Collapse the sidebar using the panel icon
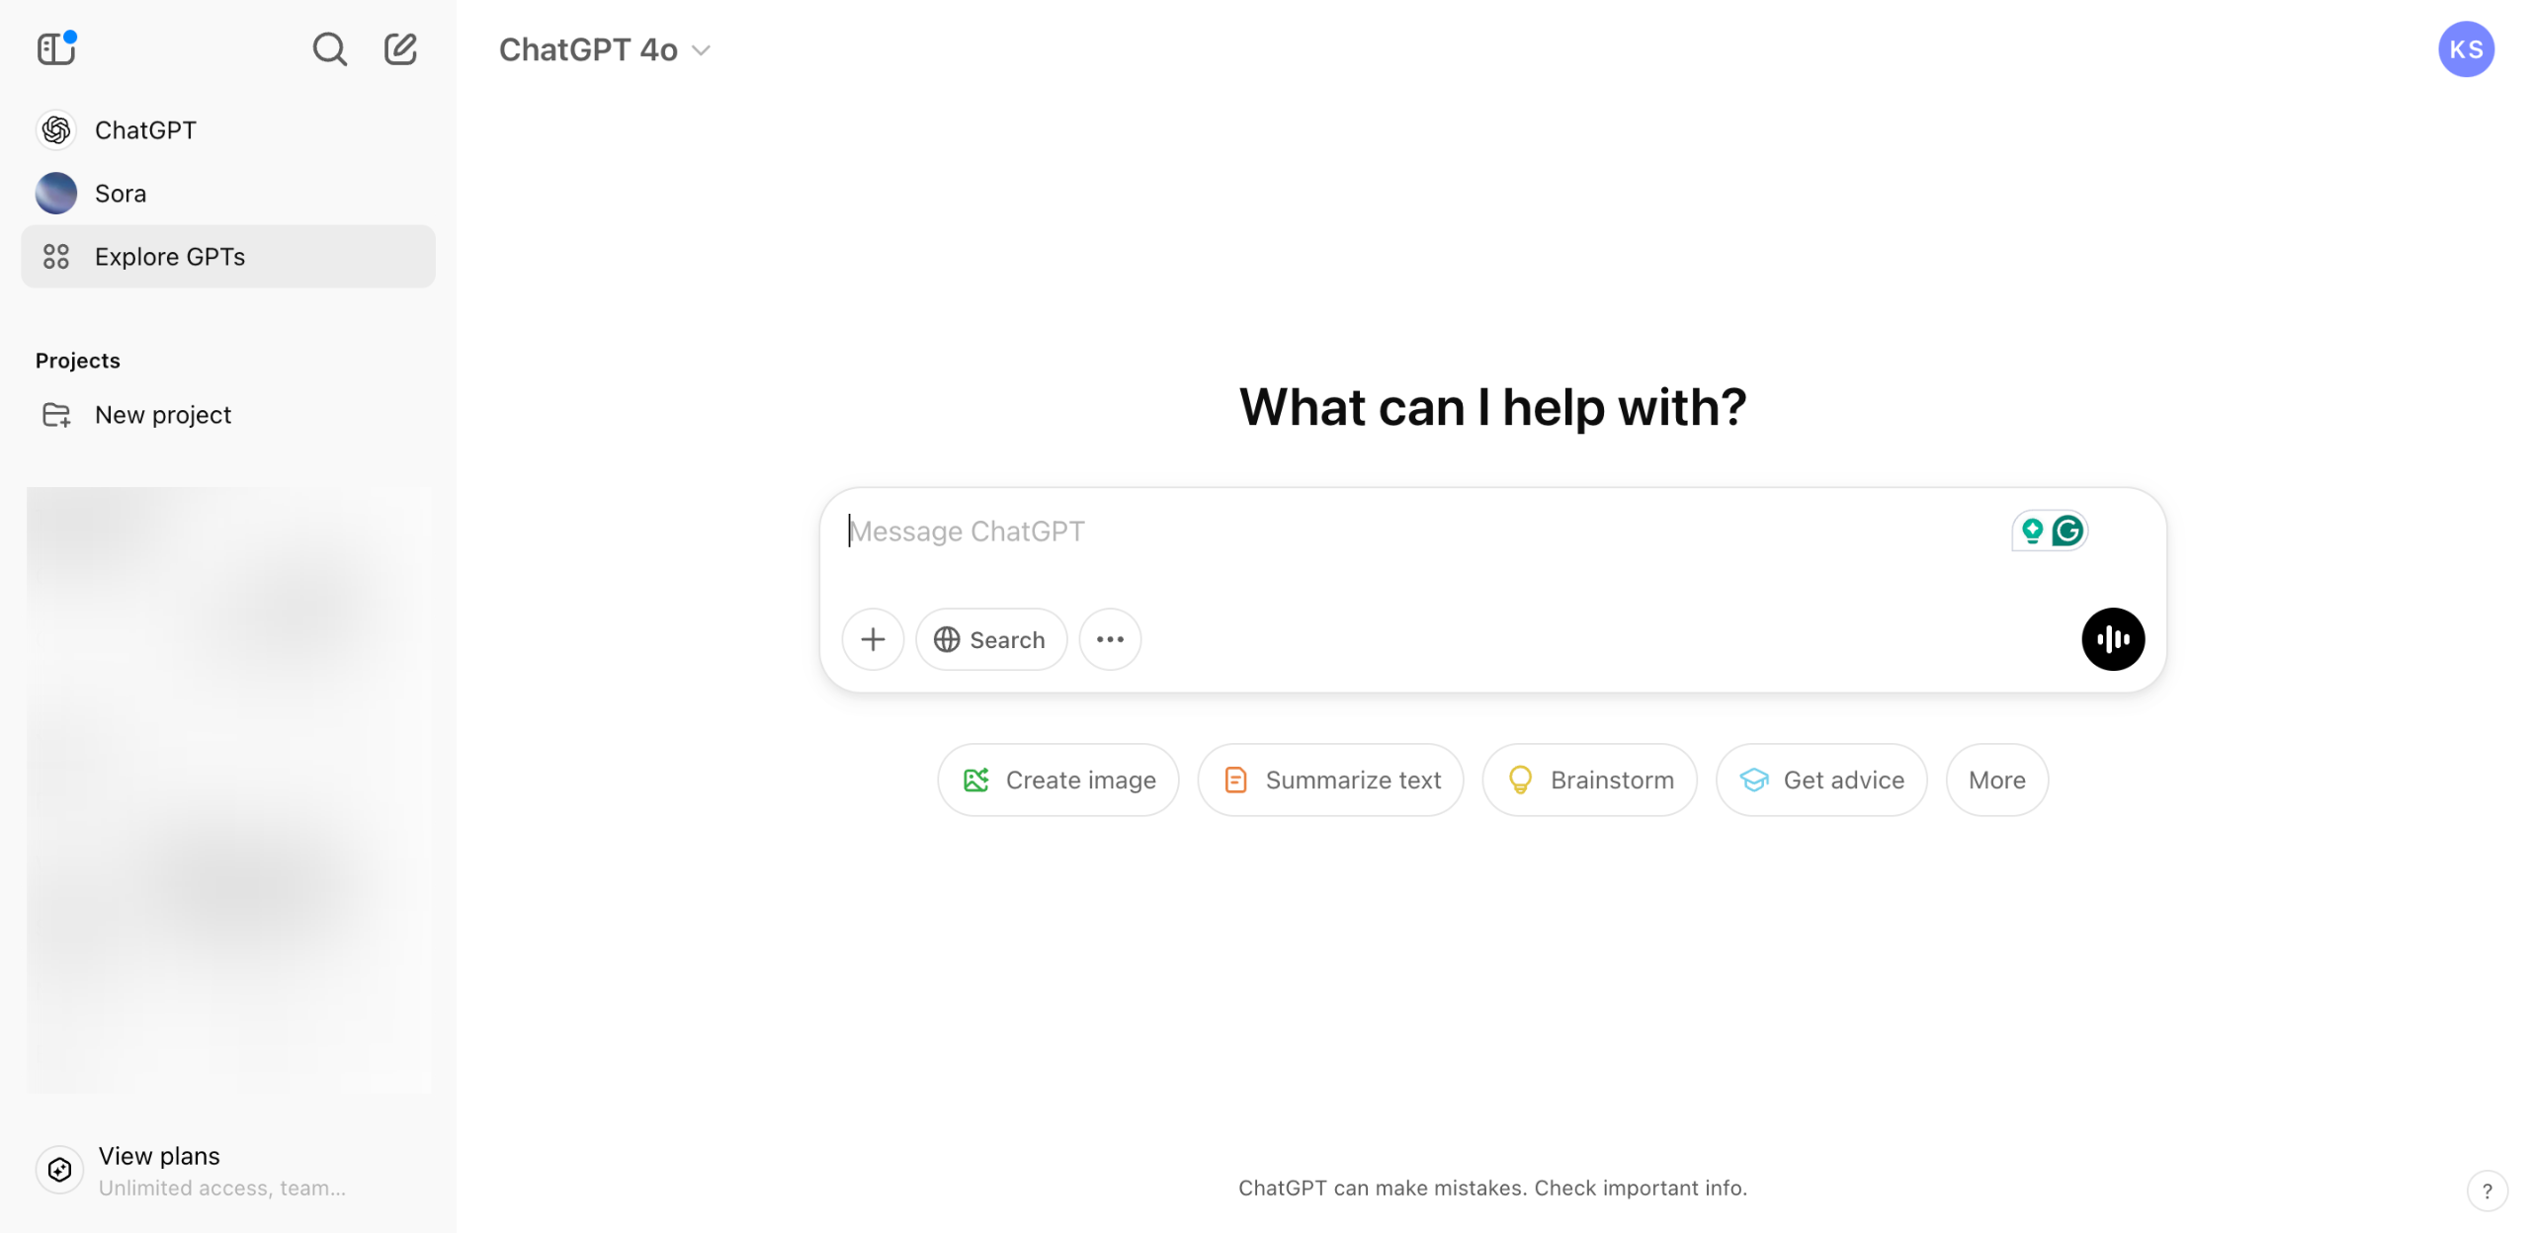 [56, 48]
